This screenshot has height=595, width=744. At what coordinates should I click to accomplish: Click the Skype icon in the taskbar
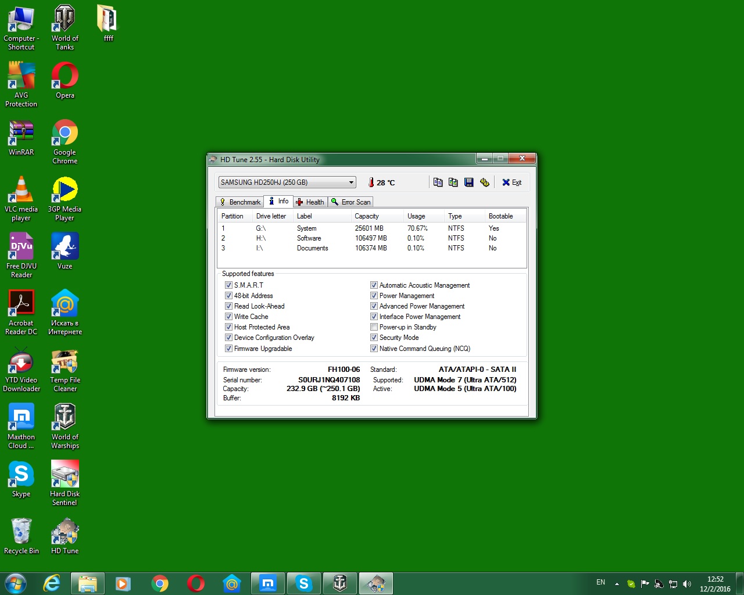coord(303,583)
